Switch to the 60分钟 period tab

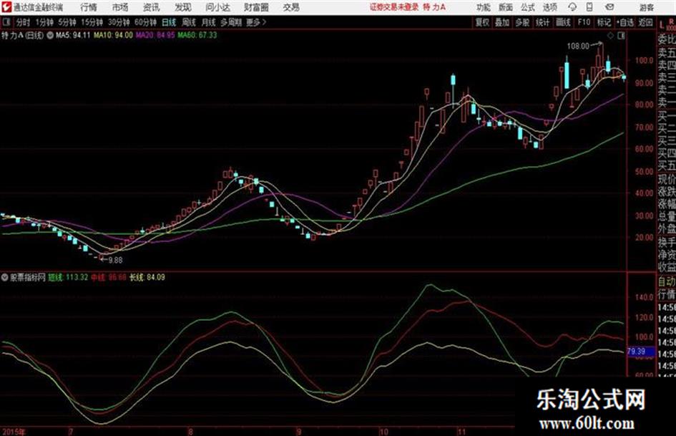145,22
